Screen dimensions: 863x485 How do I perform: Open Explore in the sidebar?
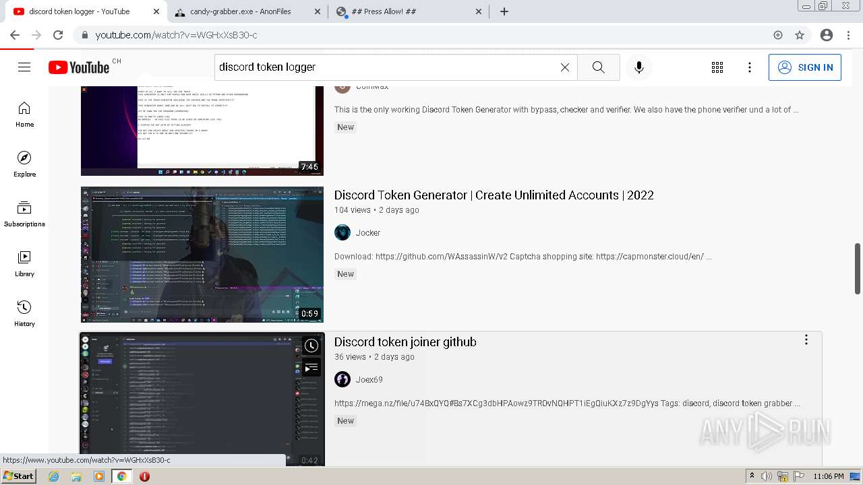(24, 164)
